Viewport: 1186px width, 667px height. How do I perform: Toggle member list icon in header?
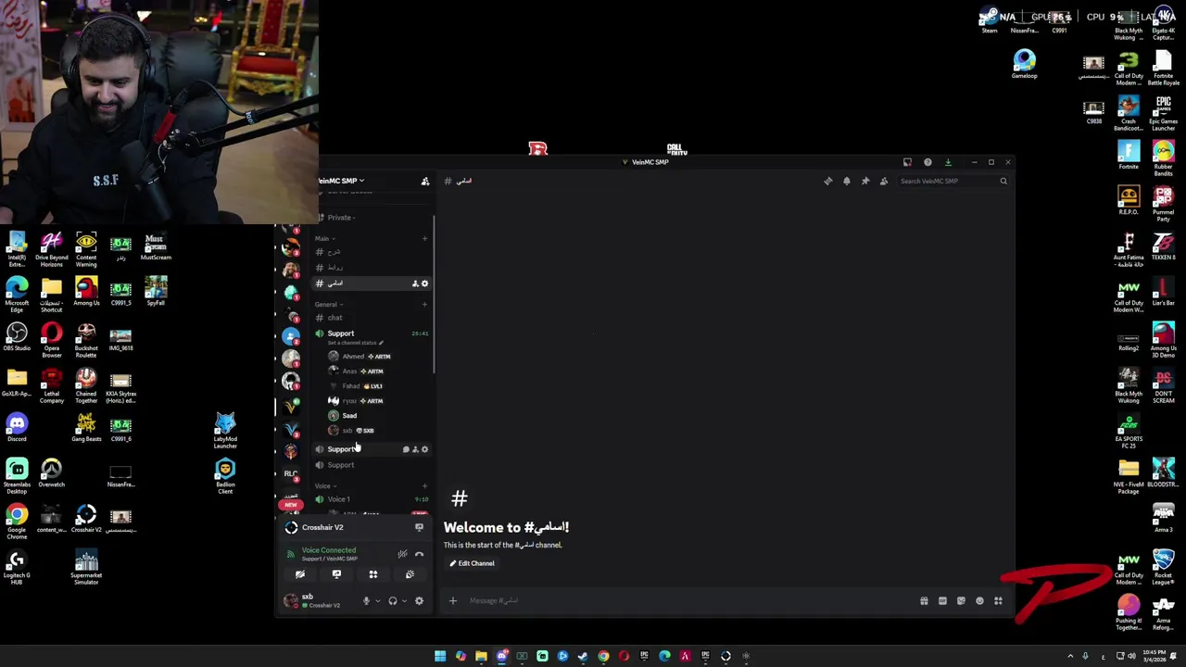884,182
